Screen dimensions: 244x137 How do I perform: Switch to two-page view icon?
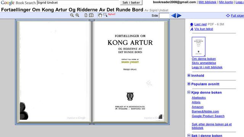click(91, 15)
